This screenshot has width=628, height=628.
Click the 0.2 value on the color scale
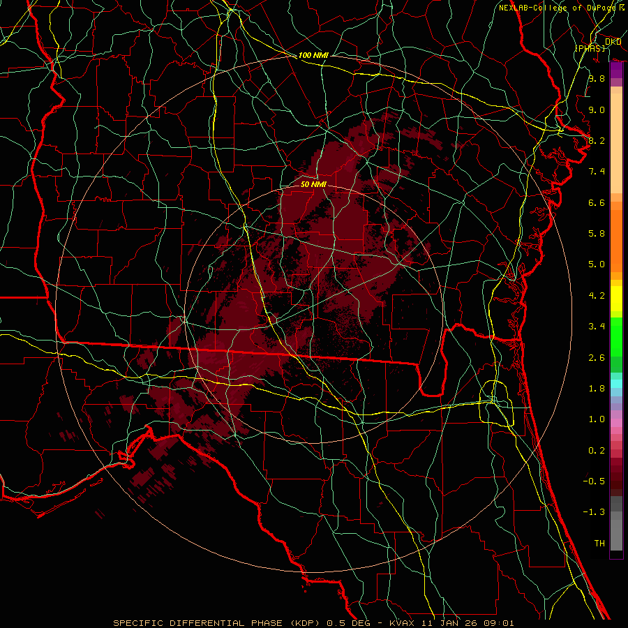point(597,451)
